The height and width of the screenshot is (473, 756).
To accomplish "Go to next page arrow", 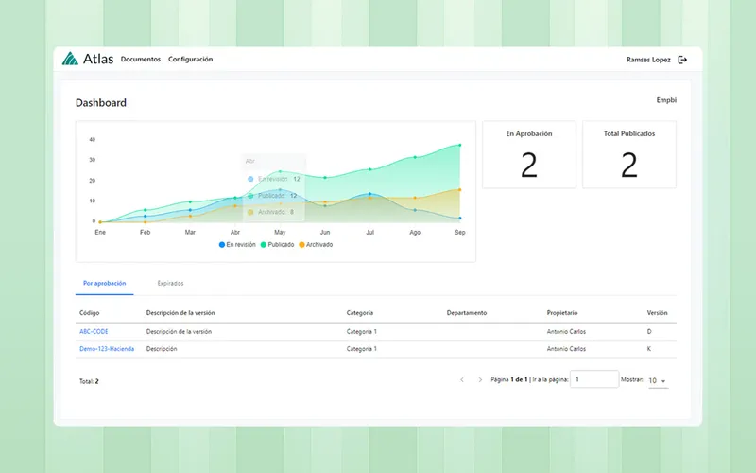I will point(480,380).
